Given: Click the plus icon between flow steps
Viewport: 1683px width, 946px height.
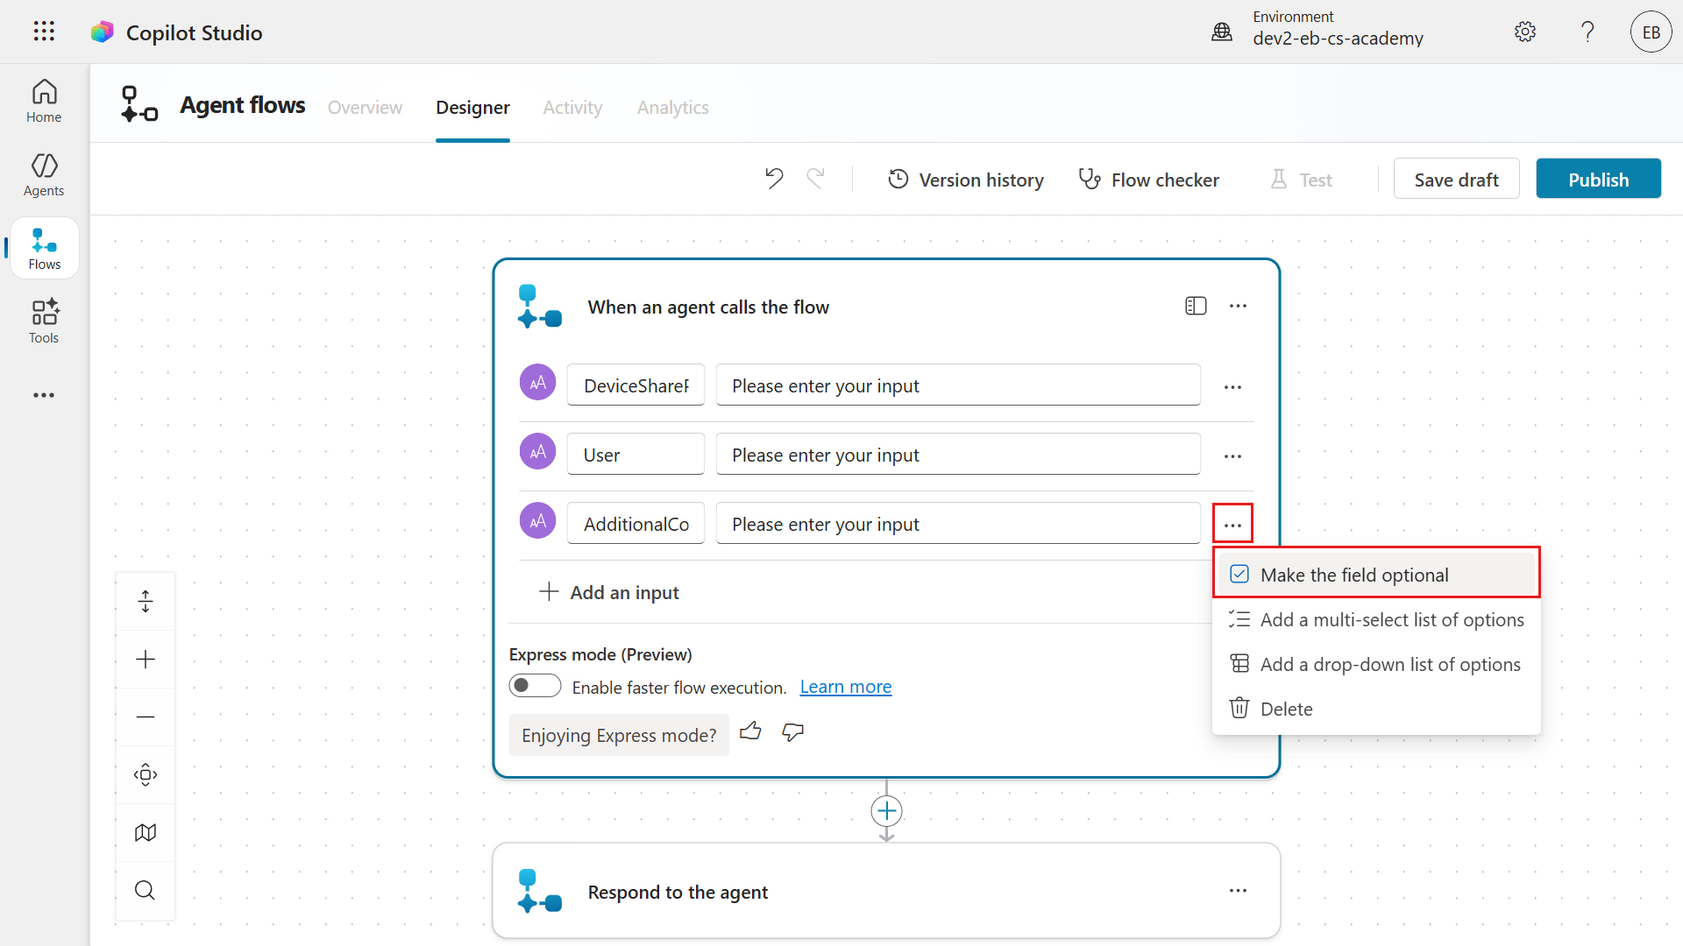Looking at the screenshot, I should pos(886,811).
